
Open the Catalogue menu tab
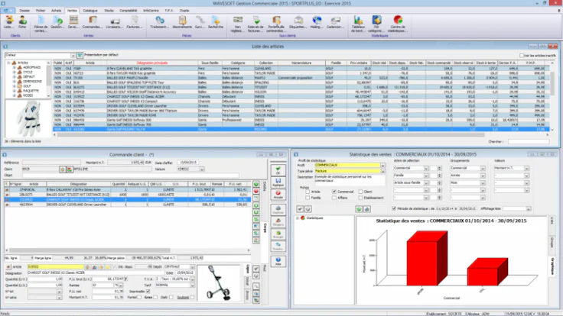[91, 10]
